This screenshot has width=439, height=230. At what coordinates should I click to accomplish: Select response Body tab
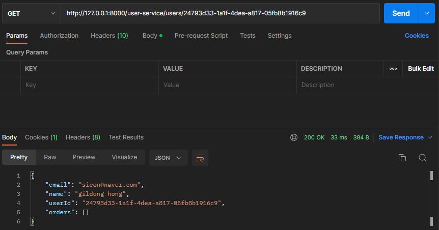[10, 137]
